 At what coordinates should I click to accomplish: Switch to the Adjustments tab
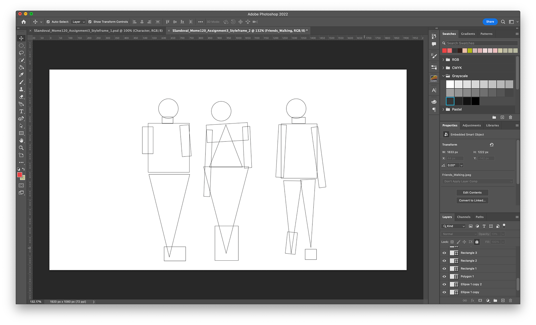[x=472, y=125]
